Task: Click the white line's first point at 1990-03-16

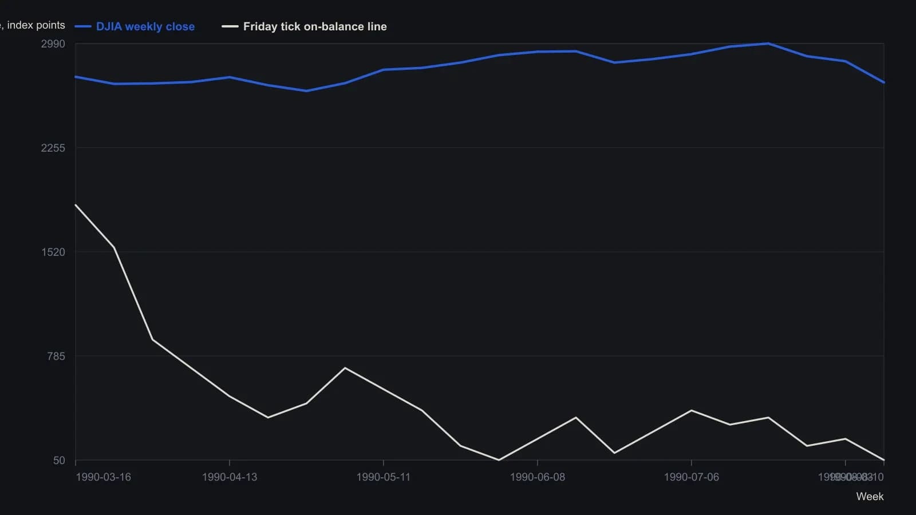Action: pos(76,205)
